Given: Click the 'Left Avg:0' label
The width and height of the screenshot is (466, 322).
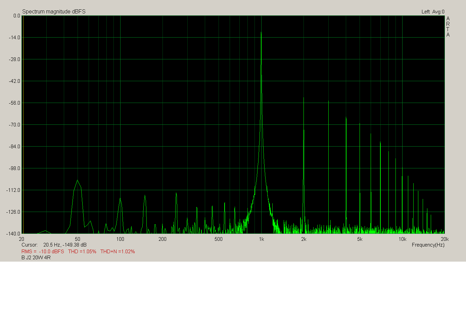Looking at the screenshot, I should point(433,12).
